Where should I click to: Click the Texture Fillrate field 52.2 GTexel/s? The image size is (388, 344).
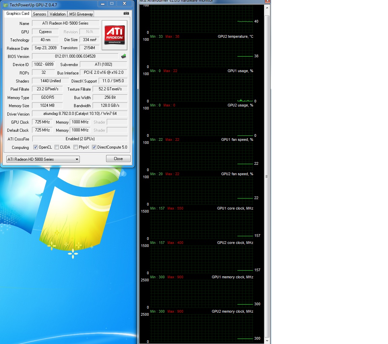pyautogui.click(x=110, y=89)
